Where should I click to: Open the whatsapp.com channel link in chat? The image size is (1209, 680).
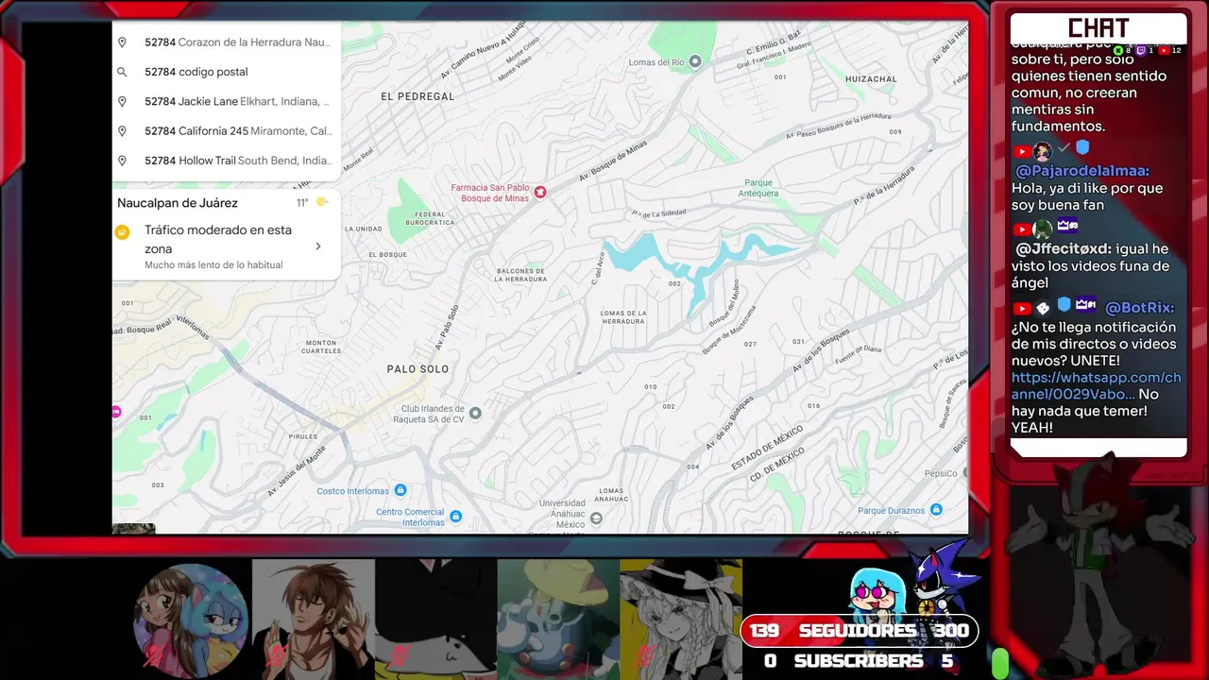click(1096, 385)
